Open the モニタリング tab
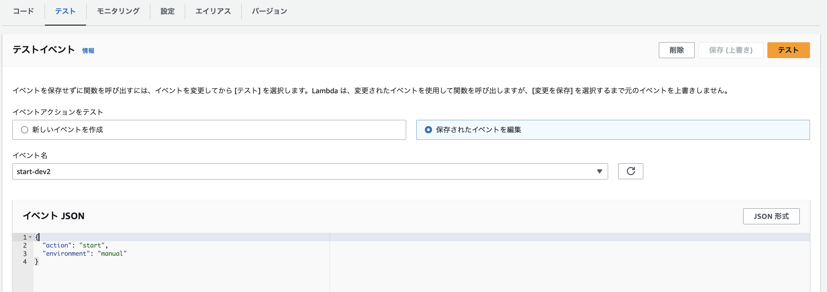 [x=118, y=11]
